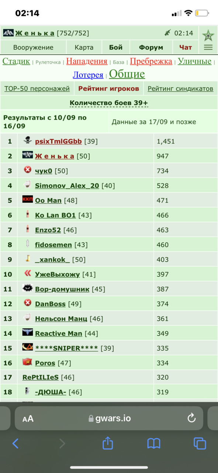The width and height of the screenshot is (218, 473).
Task: Tap the Safari reload button
Action: click(191, 418)
